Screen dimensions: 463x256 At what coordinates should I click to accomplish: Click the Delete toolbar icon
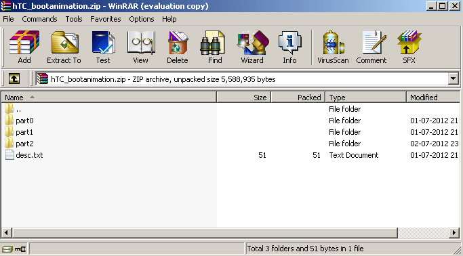(x=178, y=43)
